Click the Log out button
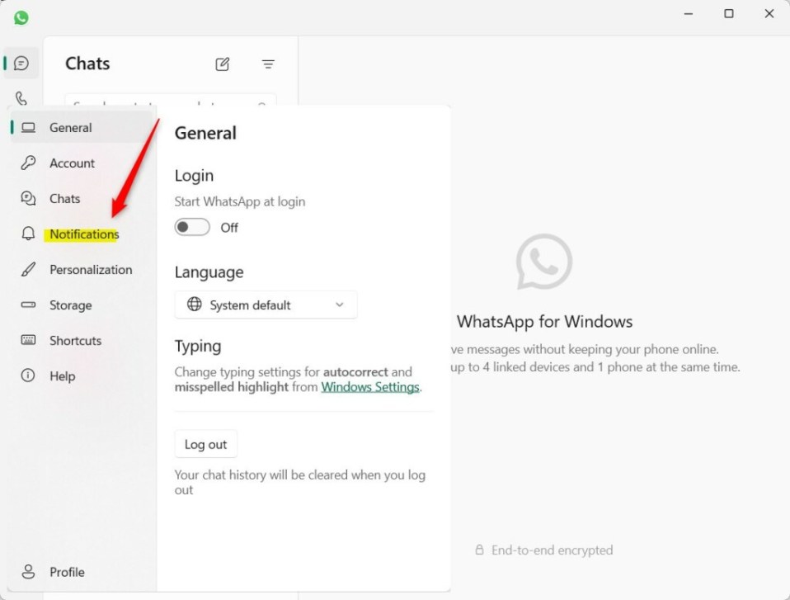 tap(205, 444)
